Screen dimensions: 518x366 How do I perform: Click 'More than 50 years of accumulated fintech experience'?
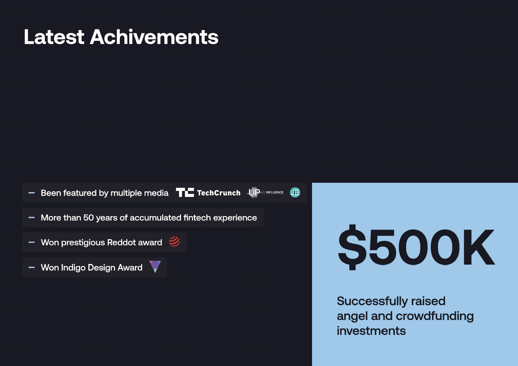149,218
